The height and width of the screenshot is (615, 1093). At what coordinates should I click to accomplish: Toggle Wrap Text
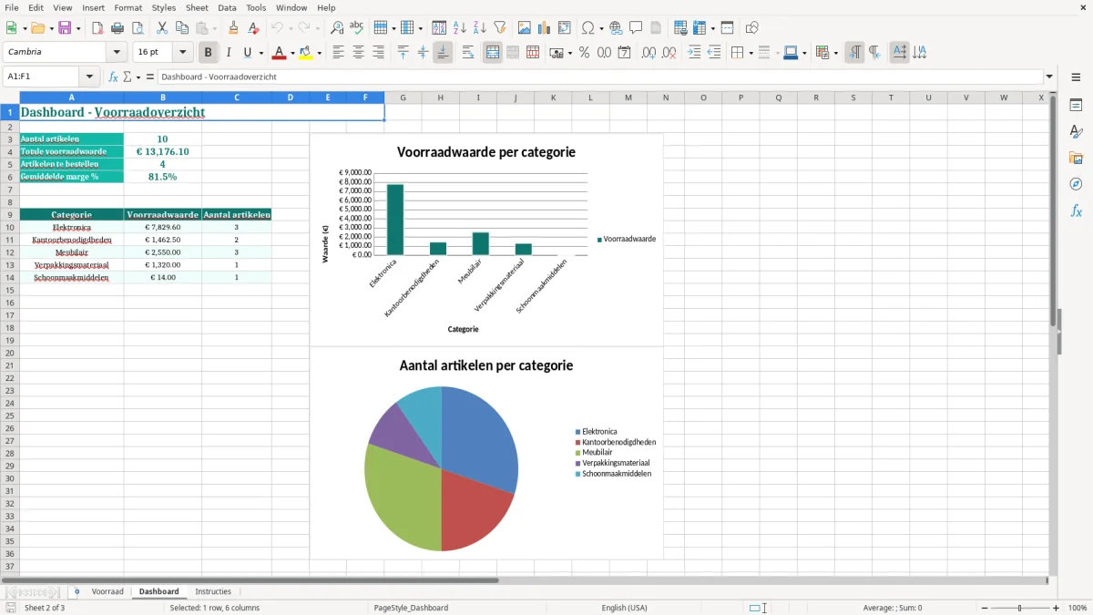(467, 53)
